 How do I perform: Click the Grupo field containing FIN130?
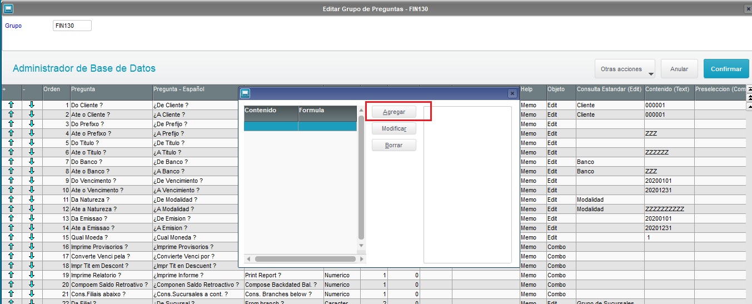coord(72,26)
